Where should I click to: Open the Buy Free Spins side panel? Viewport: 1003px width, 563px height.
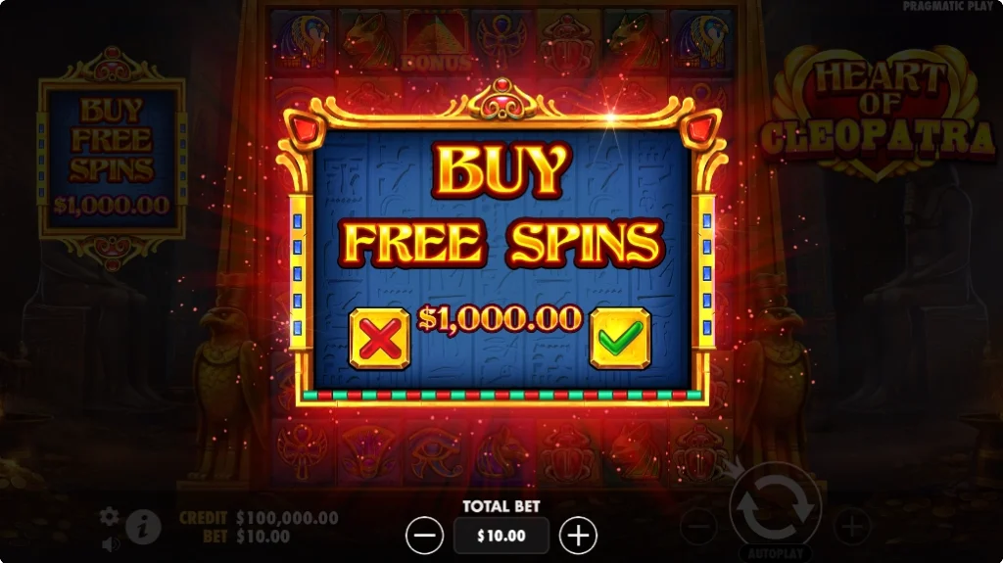(x=113, y=158)
